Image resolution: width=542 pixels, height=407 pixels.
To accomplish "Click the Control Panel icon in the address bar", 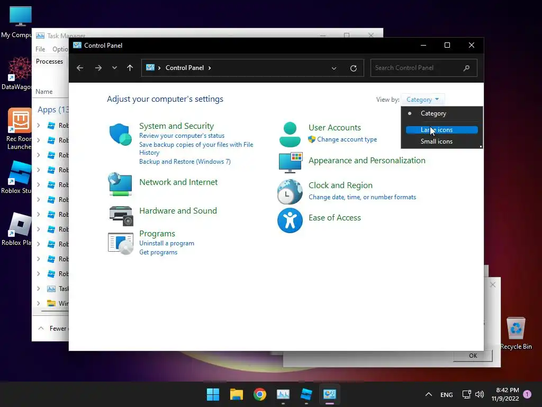I will coord(150,67).
